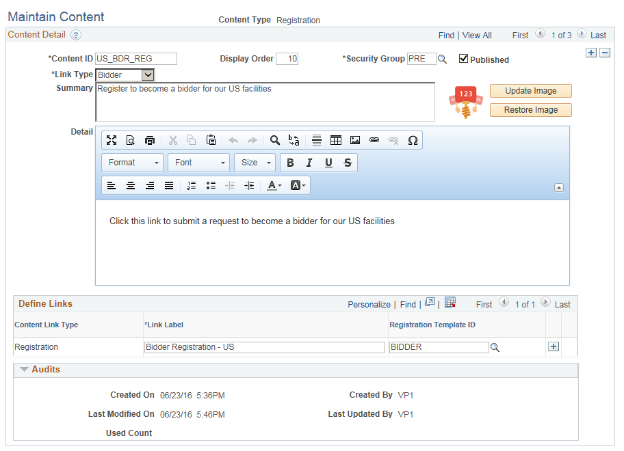Image resolution: width=624 pixels, height=451 pixels.
Task: Use the Find magnifier icon in the editor
Action: click(274, 140)
